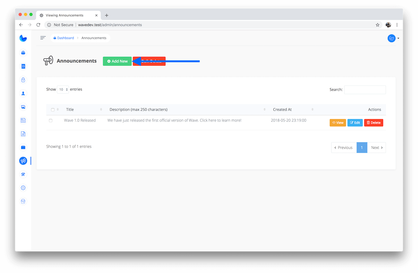Open the Settings gear icon in sidebar
The width and height of the screenshot is (418, 273).
point(23,188)
